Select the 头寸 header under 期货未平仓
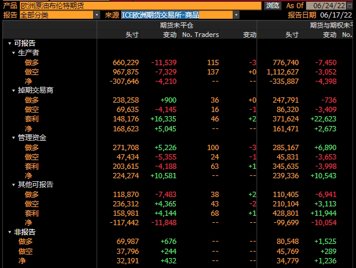Image resolution: width=356 pixels, height=268 pixels. [x=131, y=35]
